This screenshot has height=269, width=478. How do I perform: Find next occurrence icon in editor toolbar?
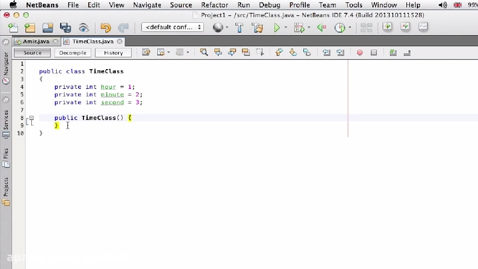[232, 53]
